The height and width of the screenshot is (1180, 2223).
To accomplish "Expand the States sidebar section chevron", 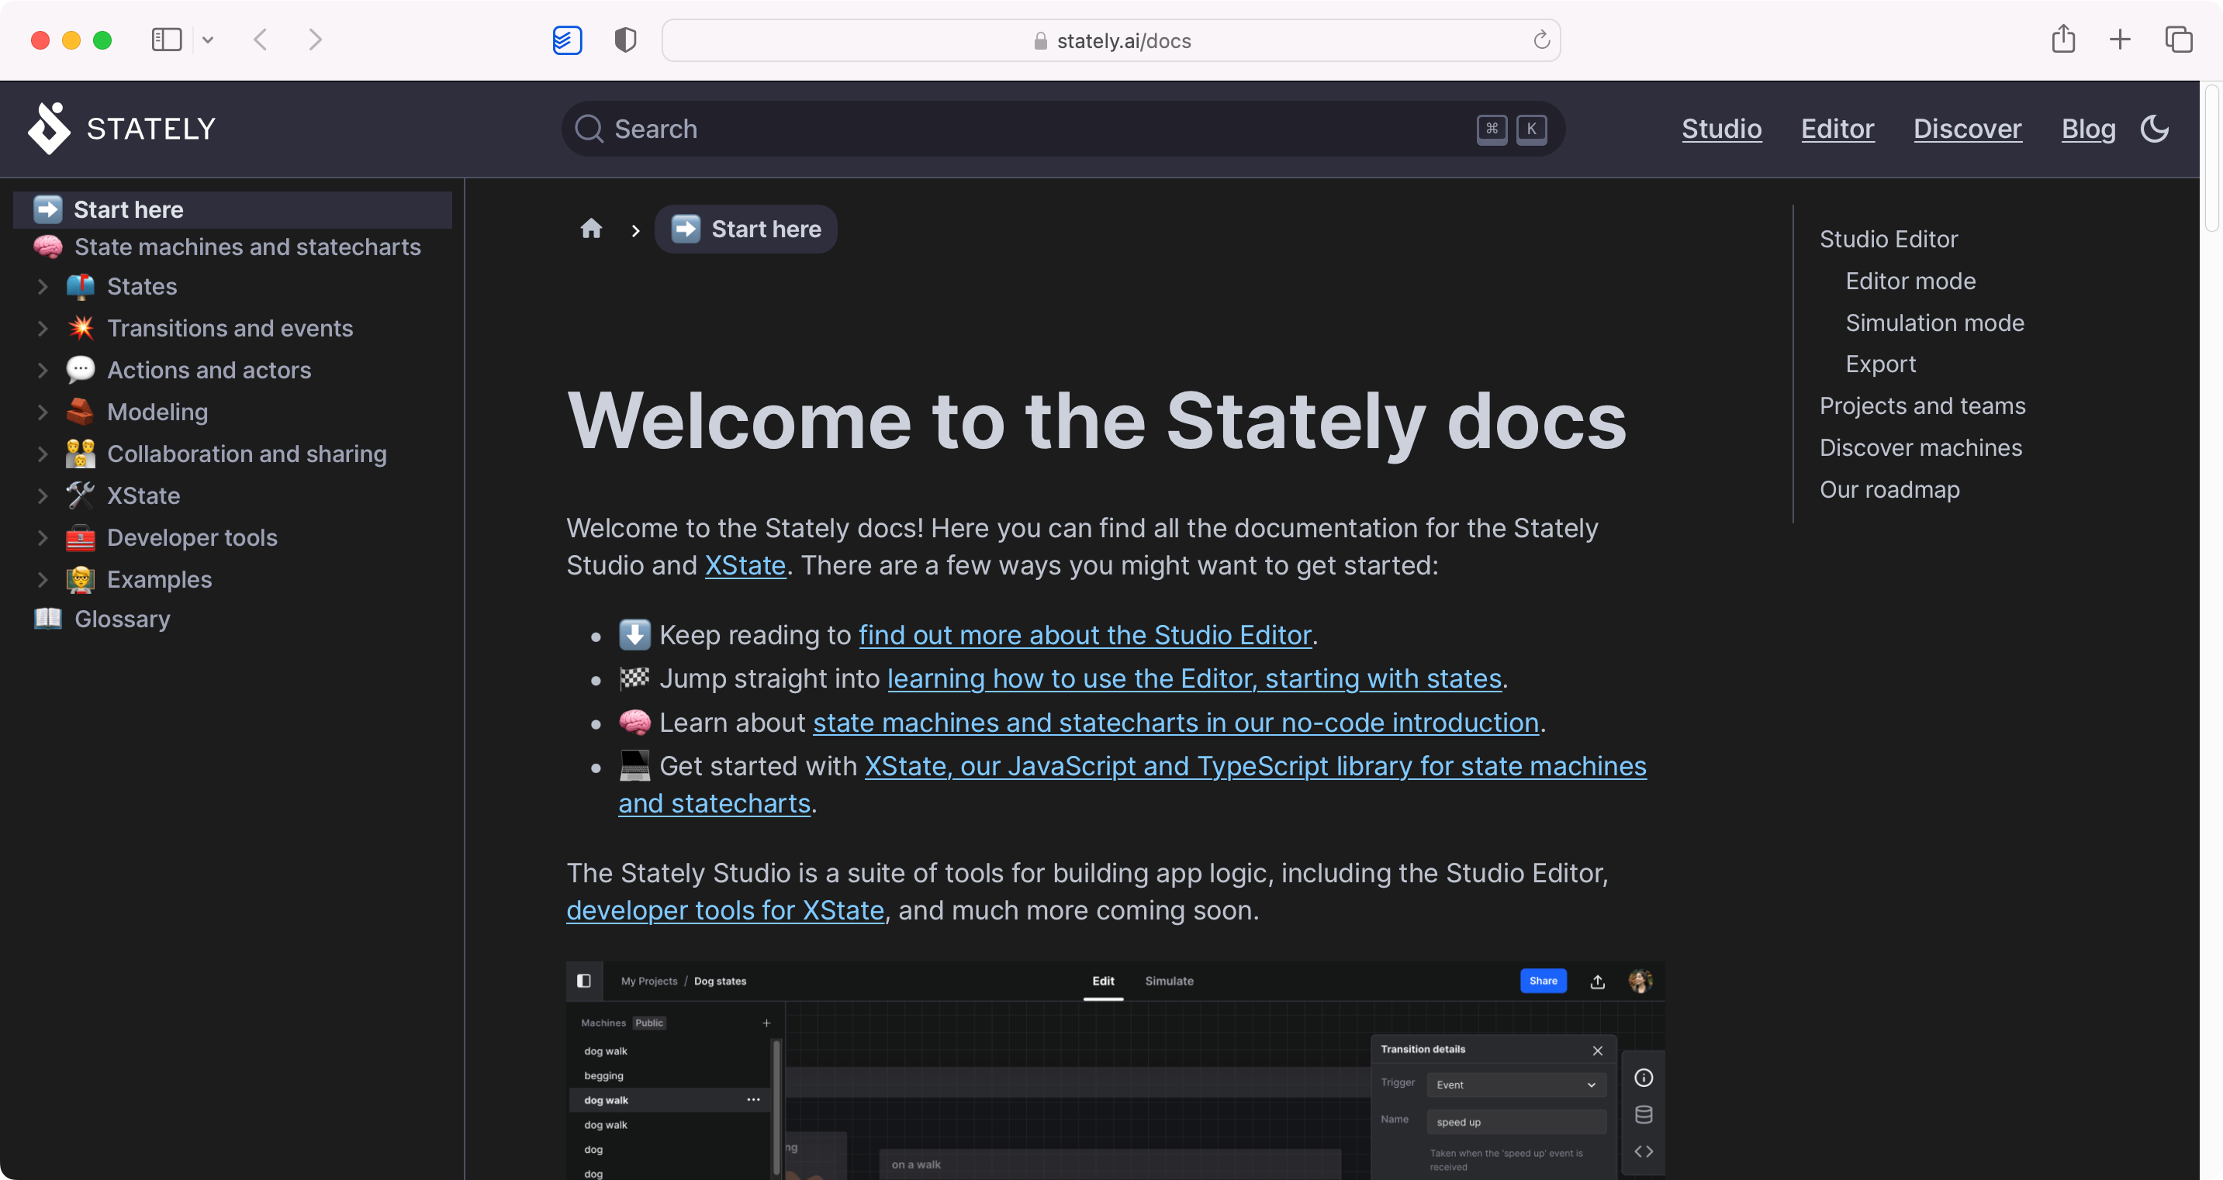I will click(x=41, y=286).
